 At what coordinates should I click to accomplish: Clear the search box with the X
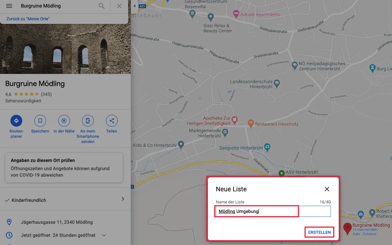pyautogui.click(x=119, y=6)
